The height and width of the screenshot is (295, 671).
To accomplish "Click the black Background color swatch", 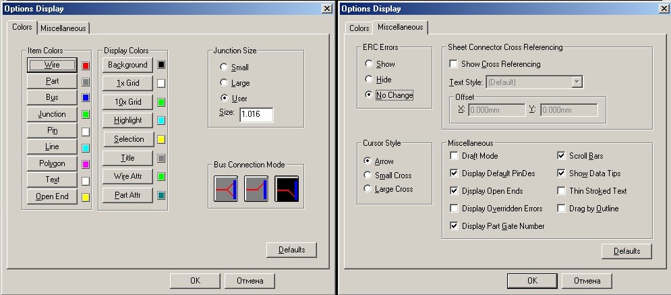I will click(x=161, y=65).
